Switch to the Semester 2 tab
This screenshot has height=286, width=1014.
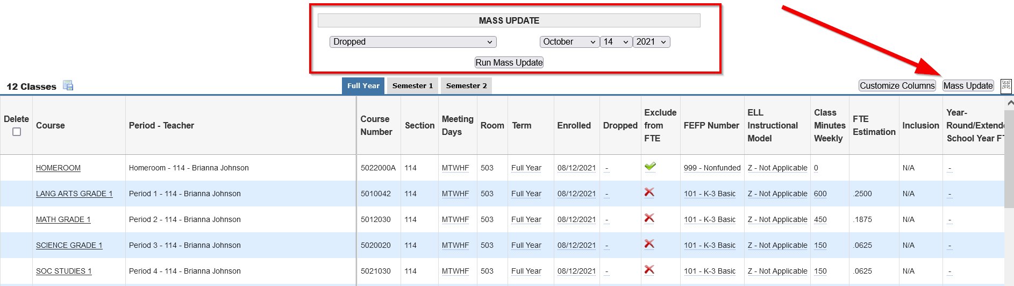[x=466, y=86]
